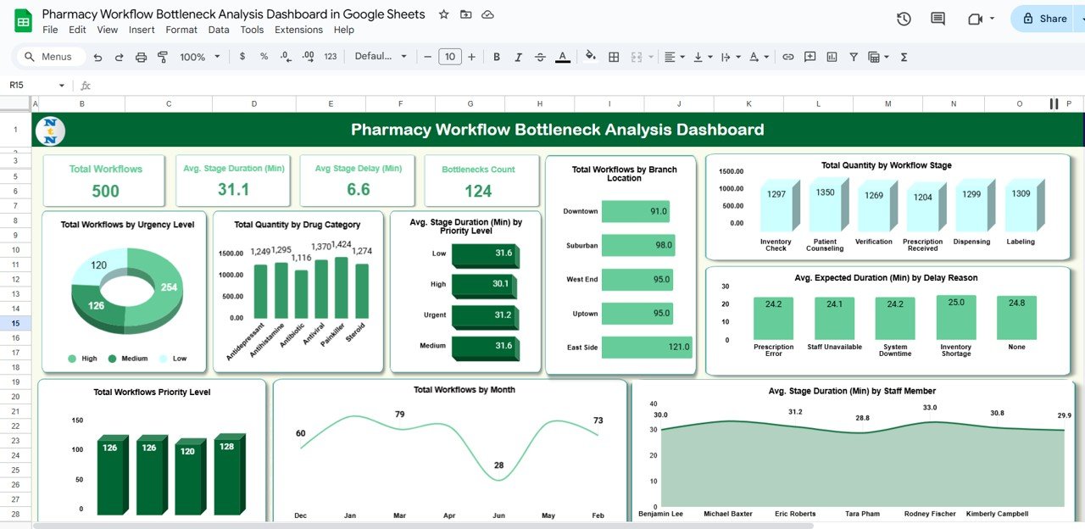Viewport: 1085px width, 529px height.
Task: Click the insert chart icon
Action: click(x=832, y=57)
